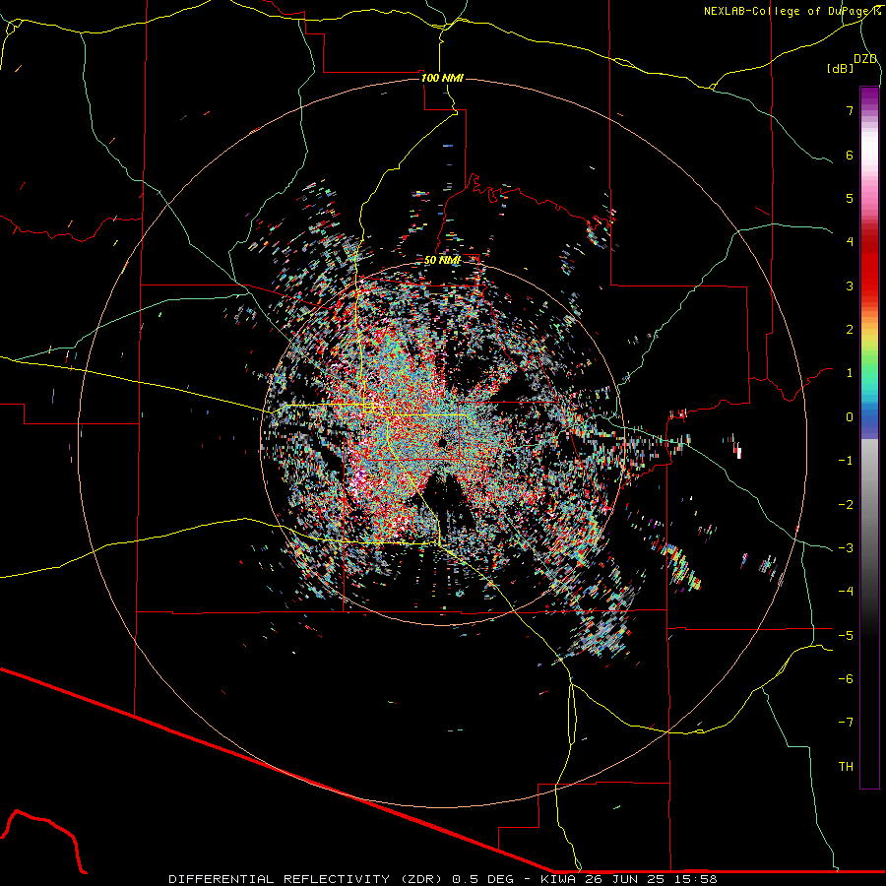The width and height of the screenshot is (886, 886).
Task: Click the 3 value on the scale
Action: (x=850, y=285)
